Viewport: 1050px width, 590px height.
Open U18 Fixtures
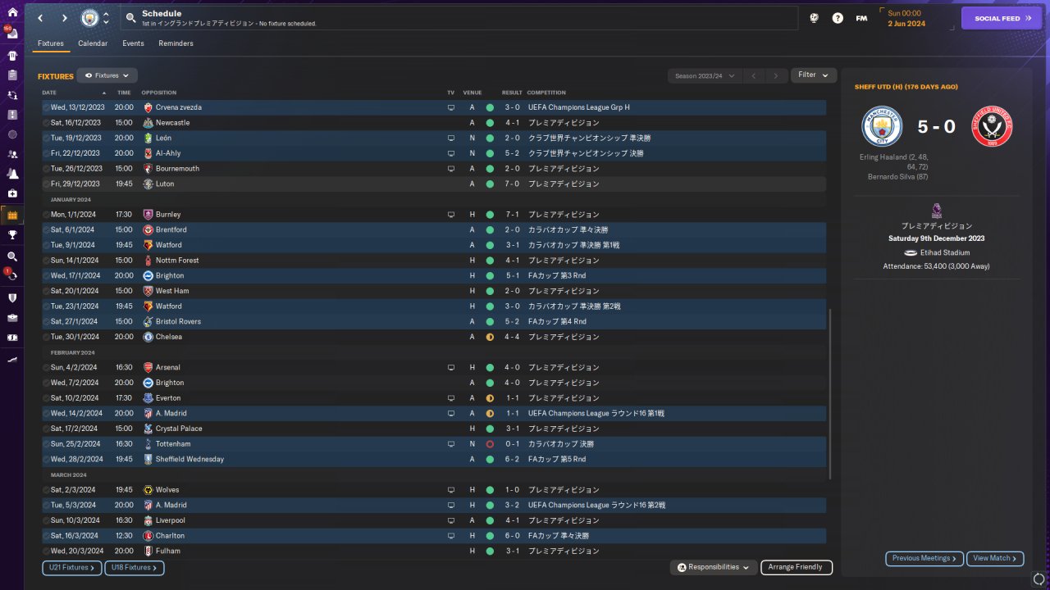point(135,567)
